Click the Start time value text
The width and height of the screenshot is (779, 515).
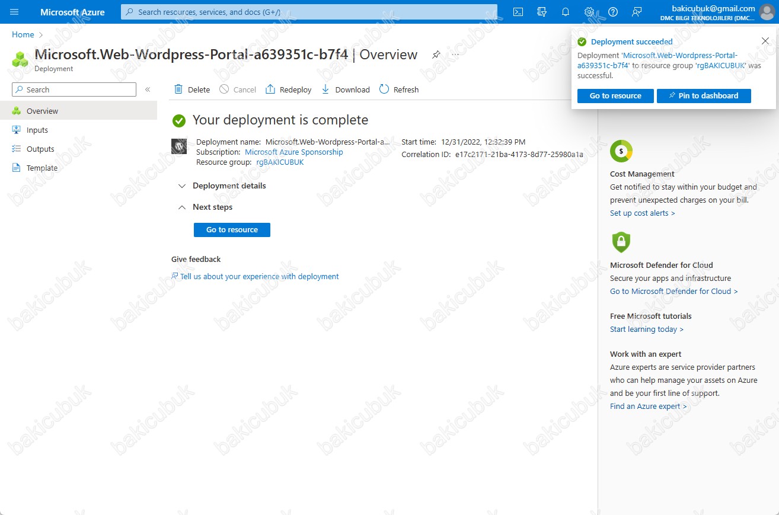tap(483, 142)
